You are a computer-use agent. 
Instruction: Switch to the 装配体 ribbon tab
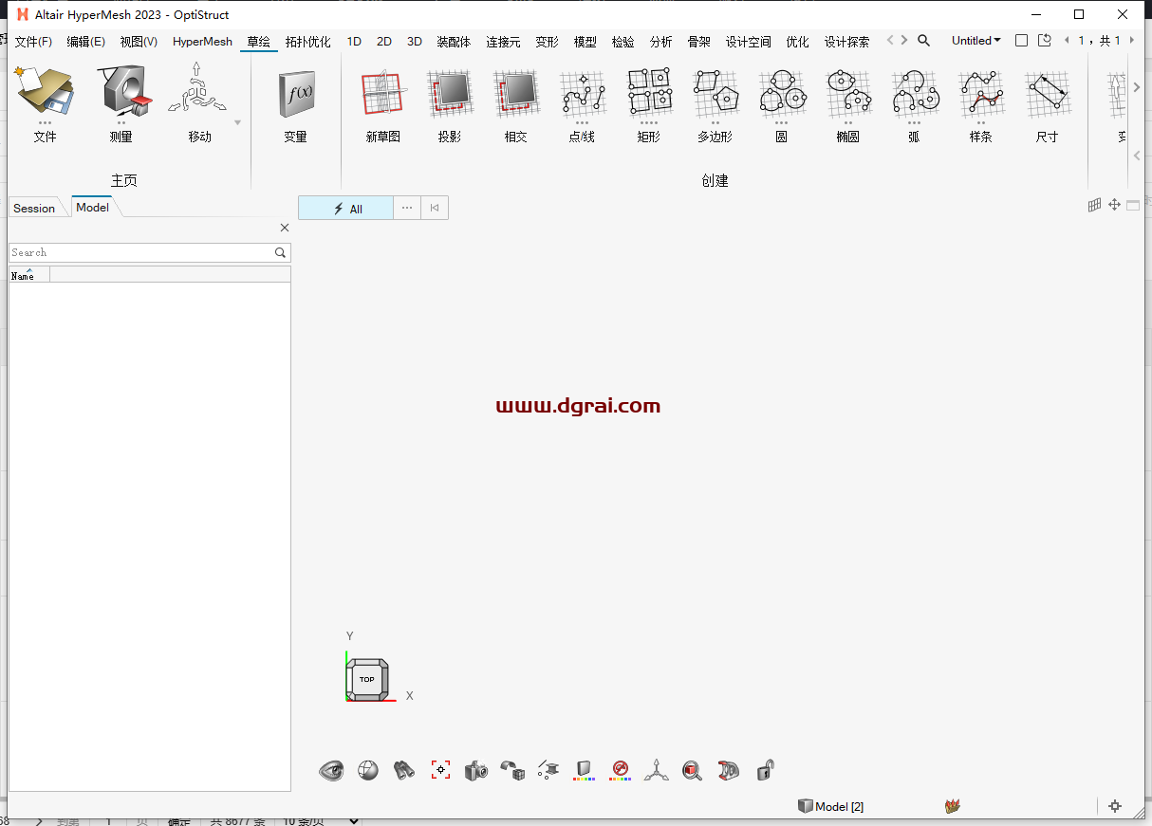click(454, 42)
